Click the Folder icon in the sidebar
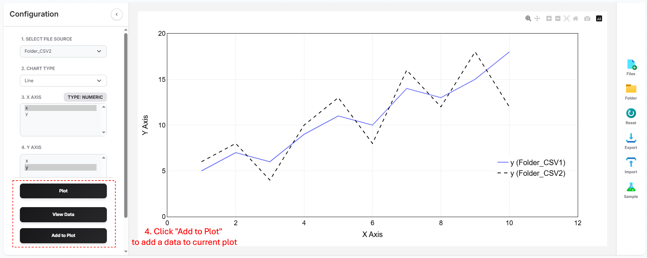The height and width of the screenshot is (258, 647). pyautogui.click(x=630, y=90)
